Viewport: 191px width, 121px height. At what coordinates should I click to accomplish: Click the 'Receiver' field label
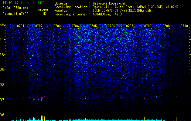point(62,11)
